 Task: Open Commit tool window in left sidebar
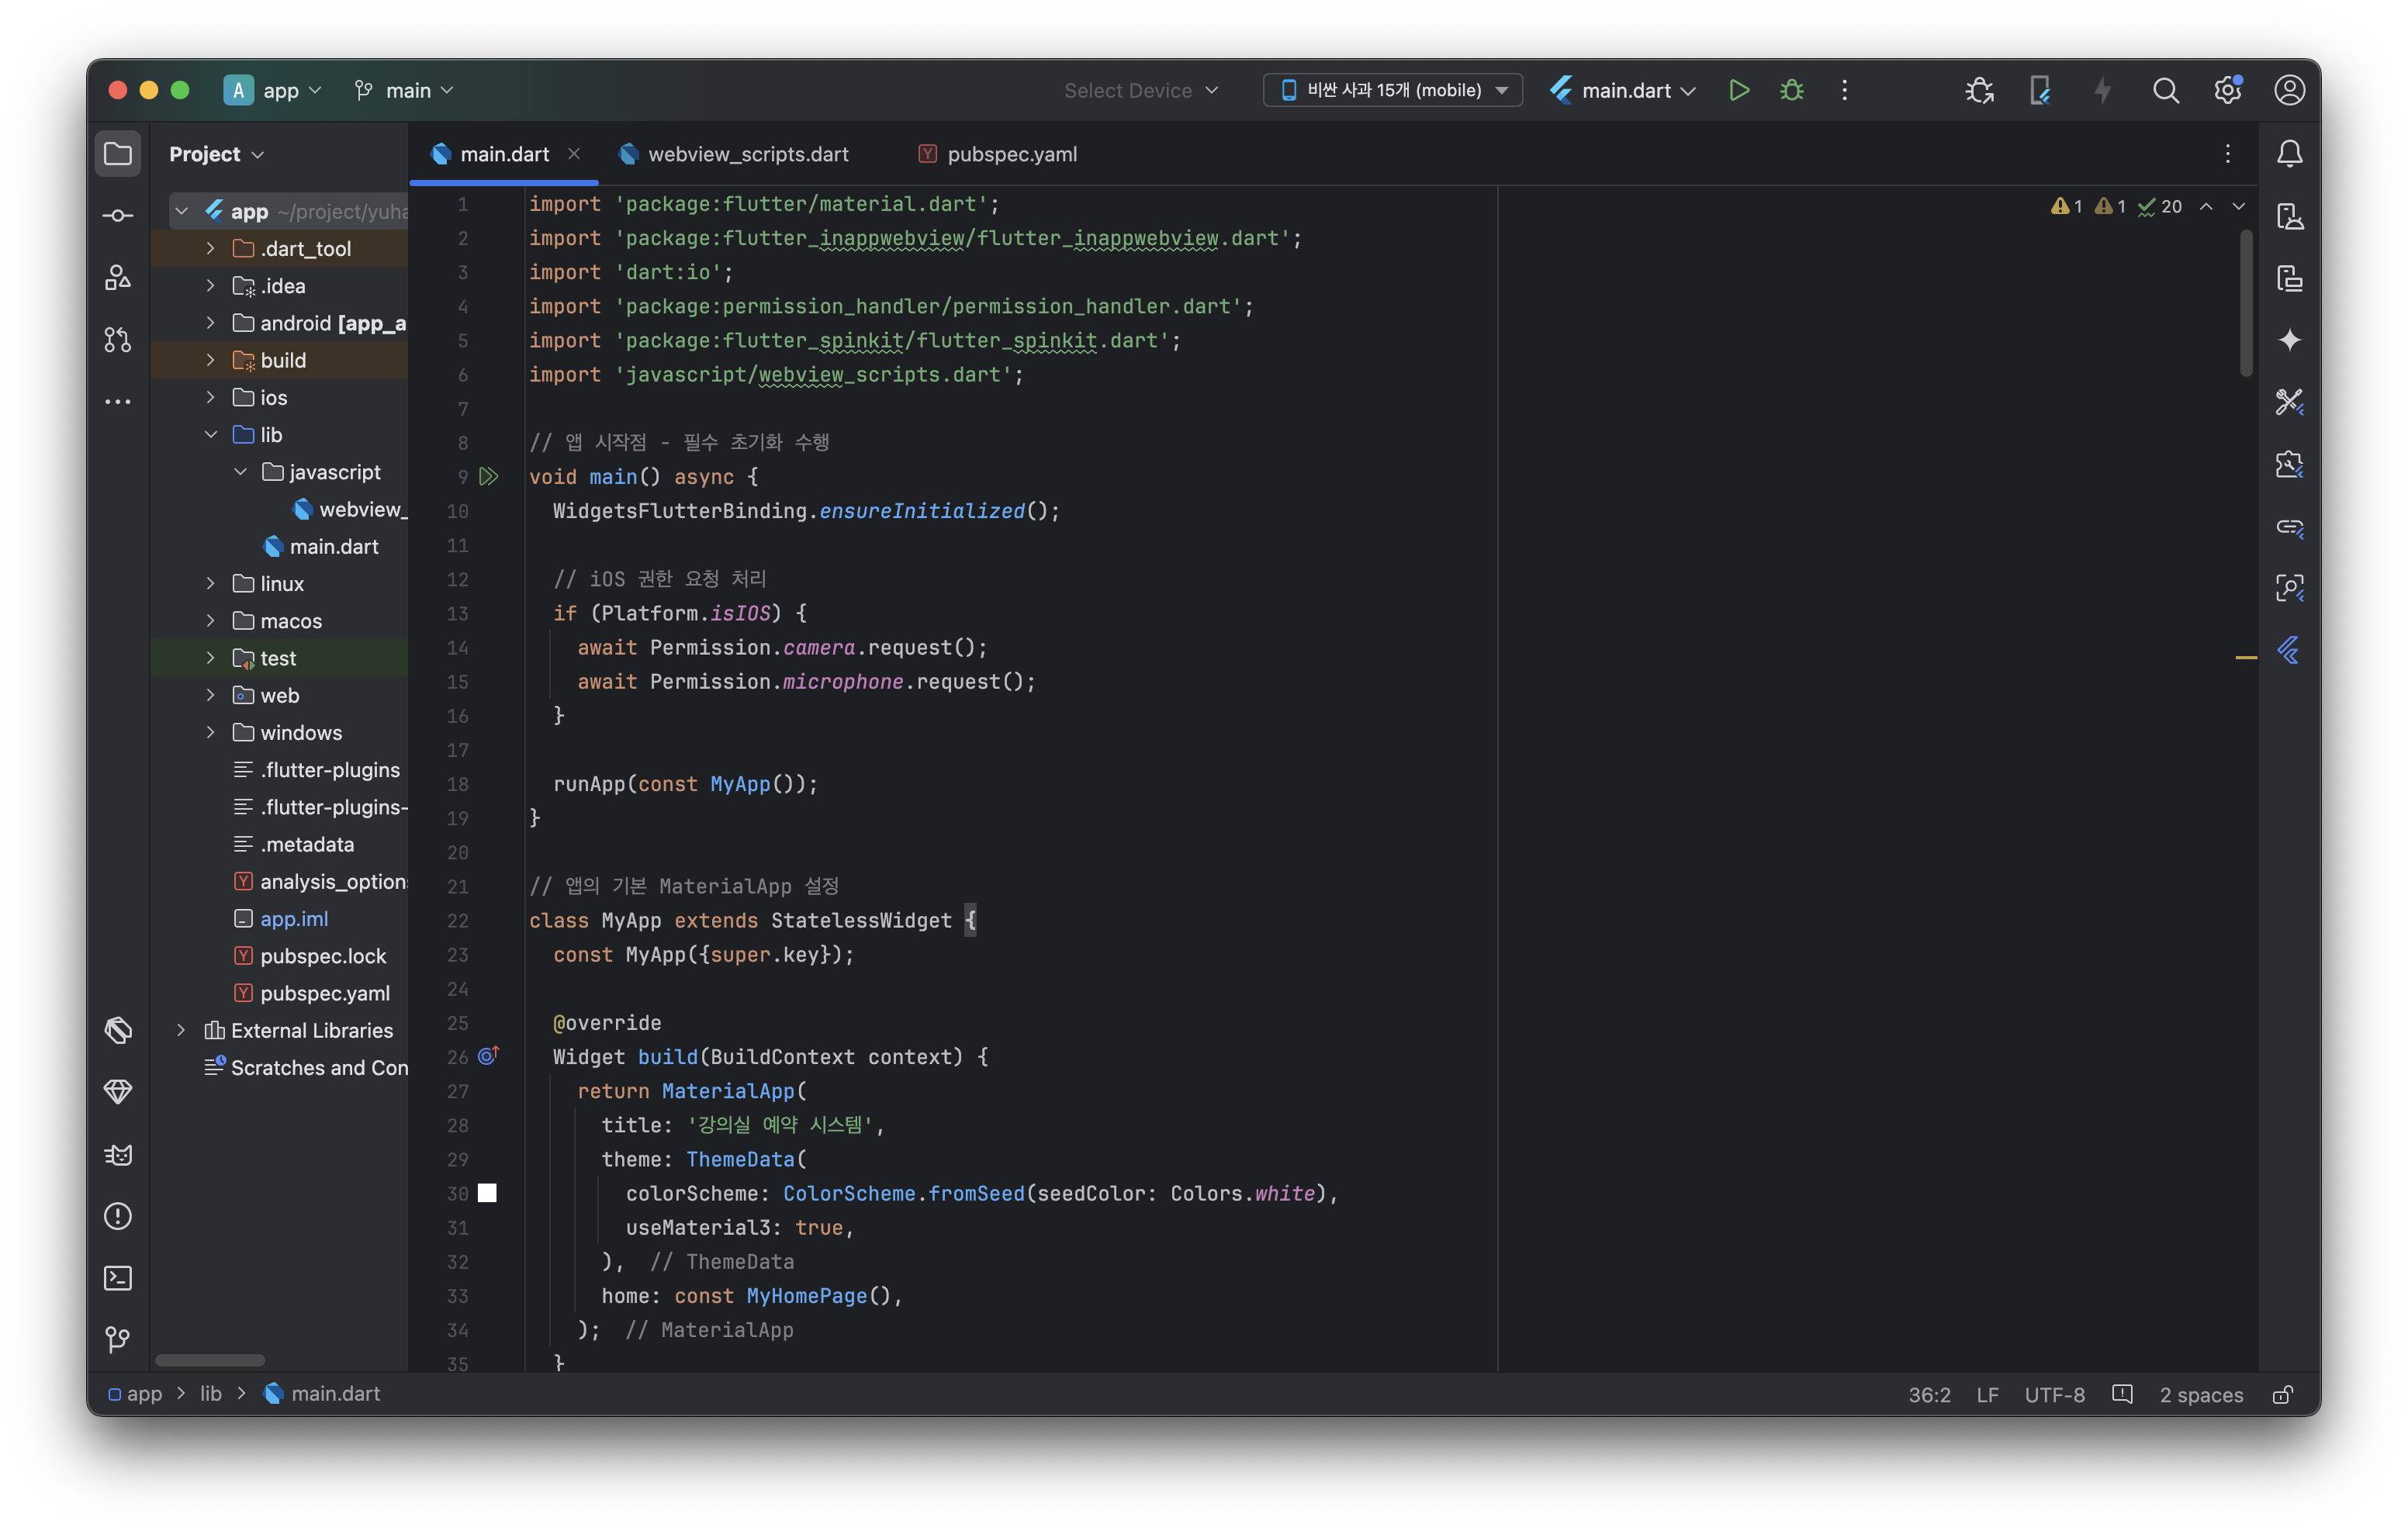pos(118,216)
